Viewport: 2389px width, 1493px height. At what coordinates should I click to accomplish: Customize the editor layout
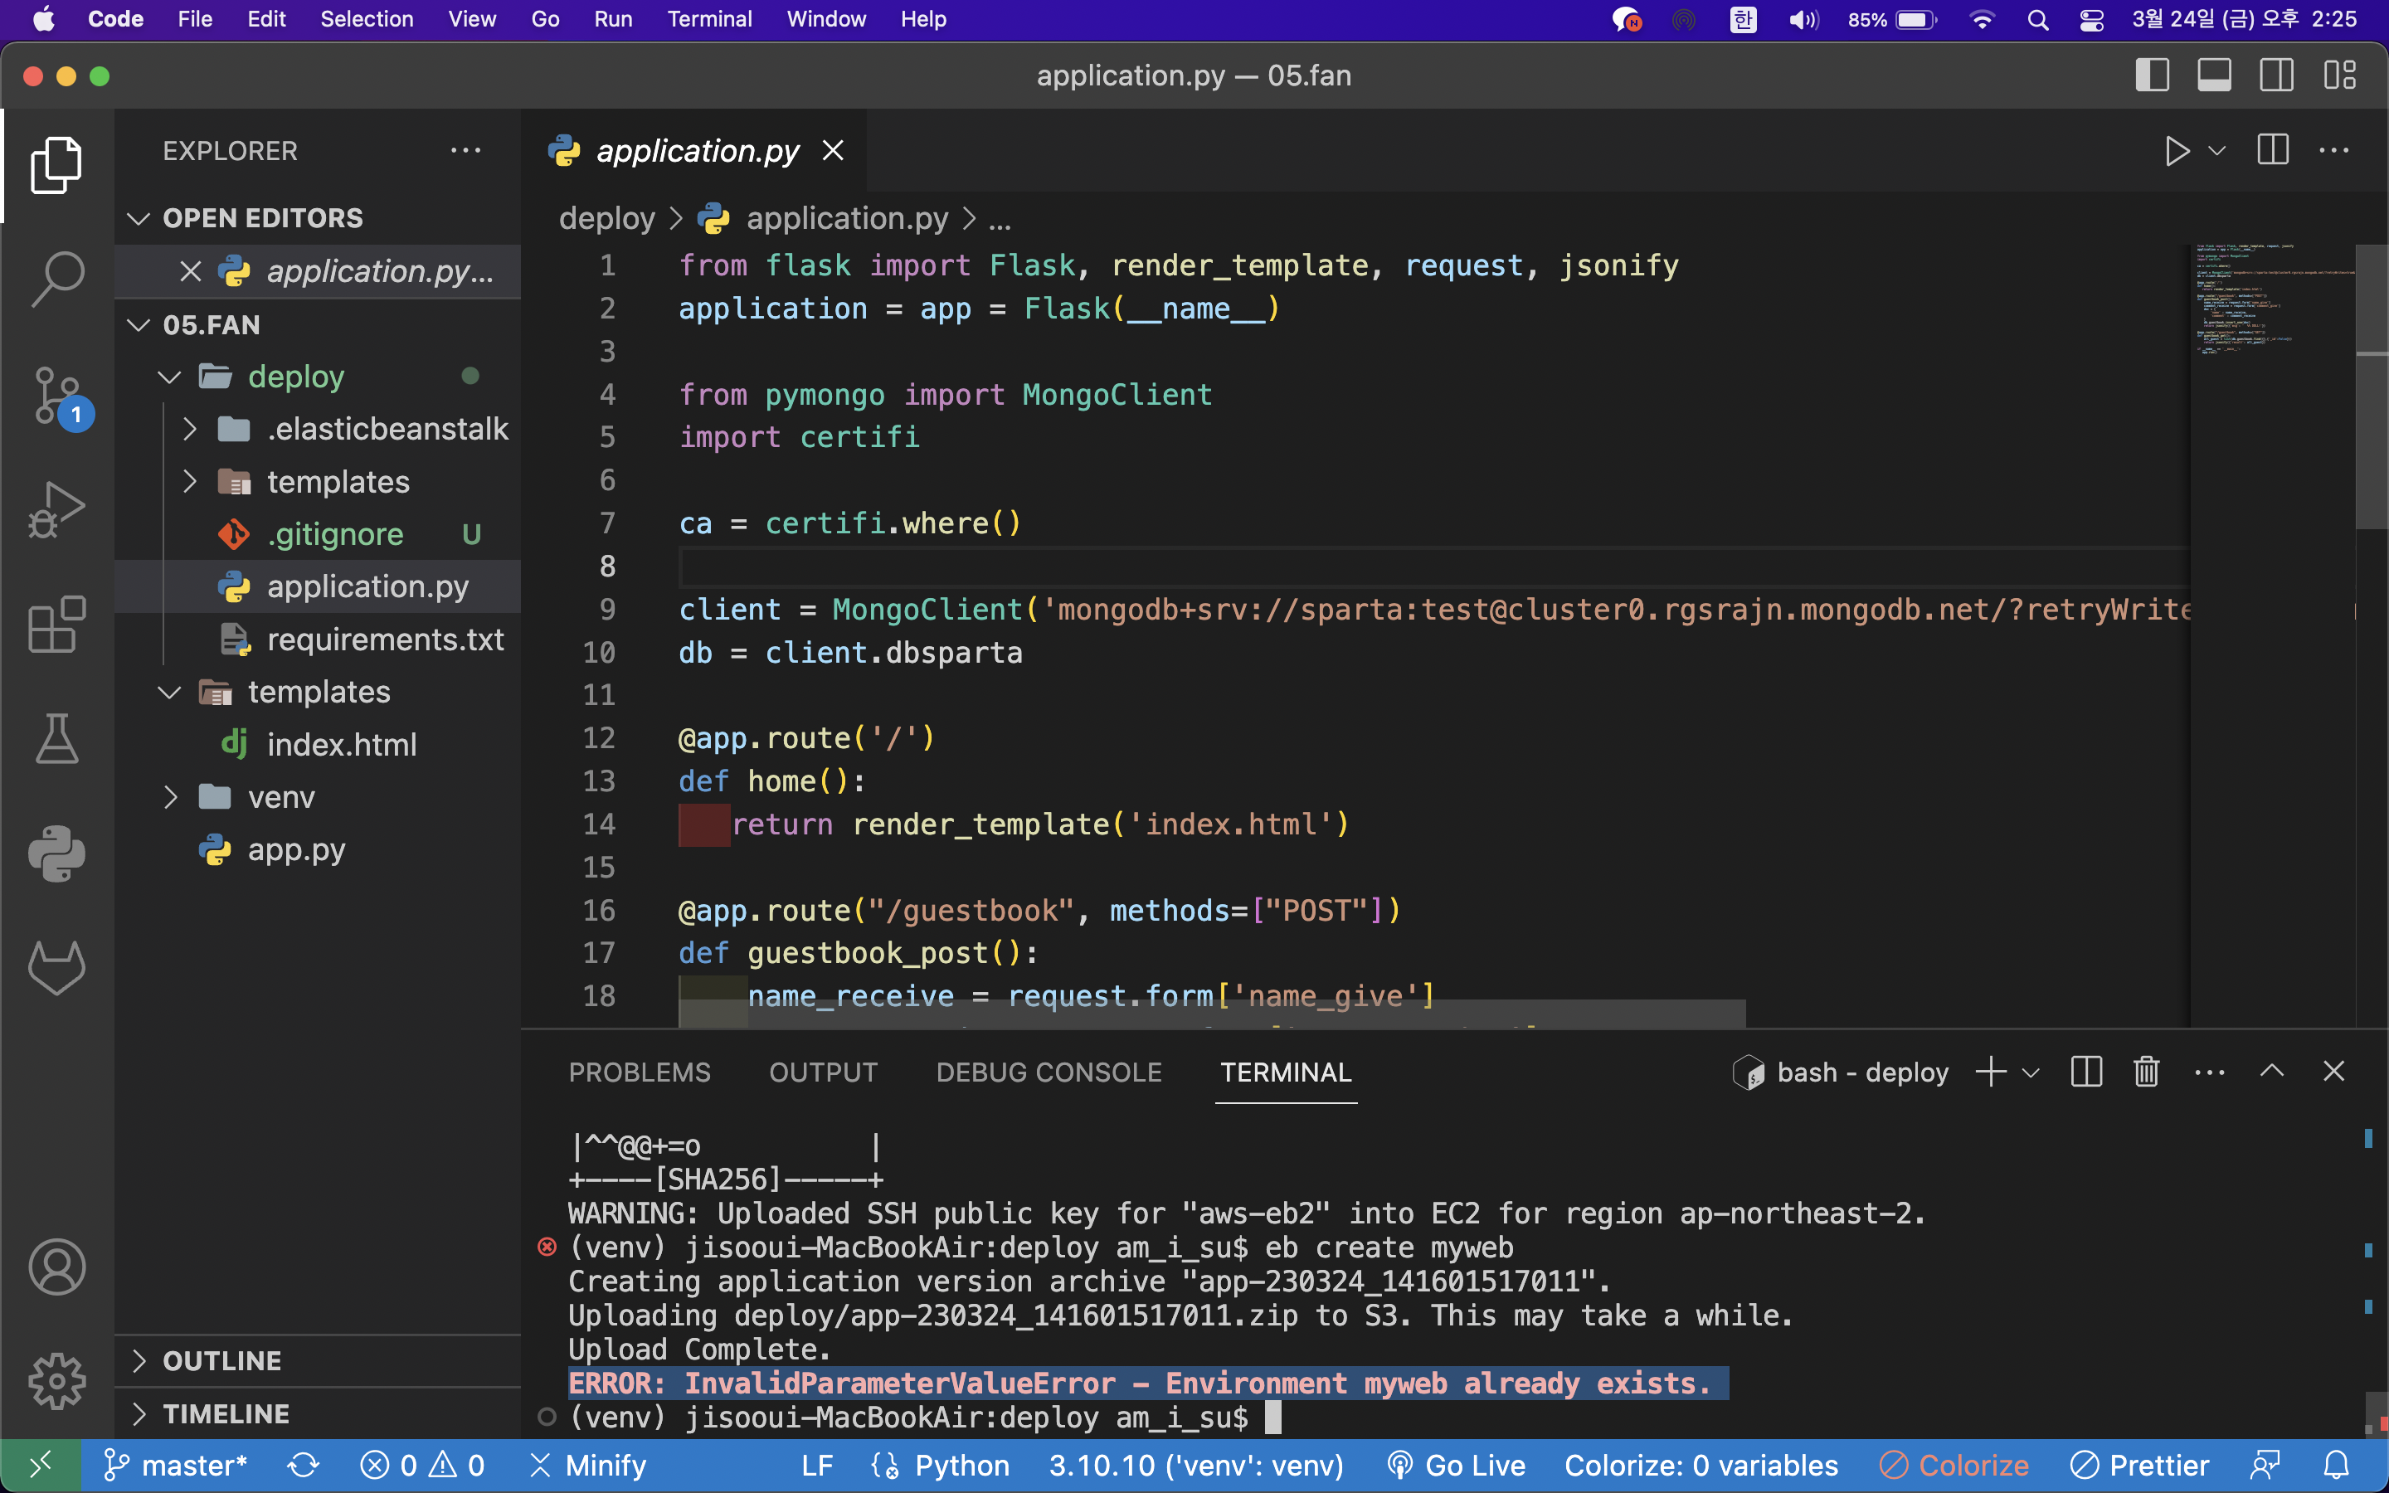tap(2339, 75)
